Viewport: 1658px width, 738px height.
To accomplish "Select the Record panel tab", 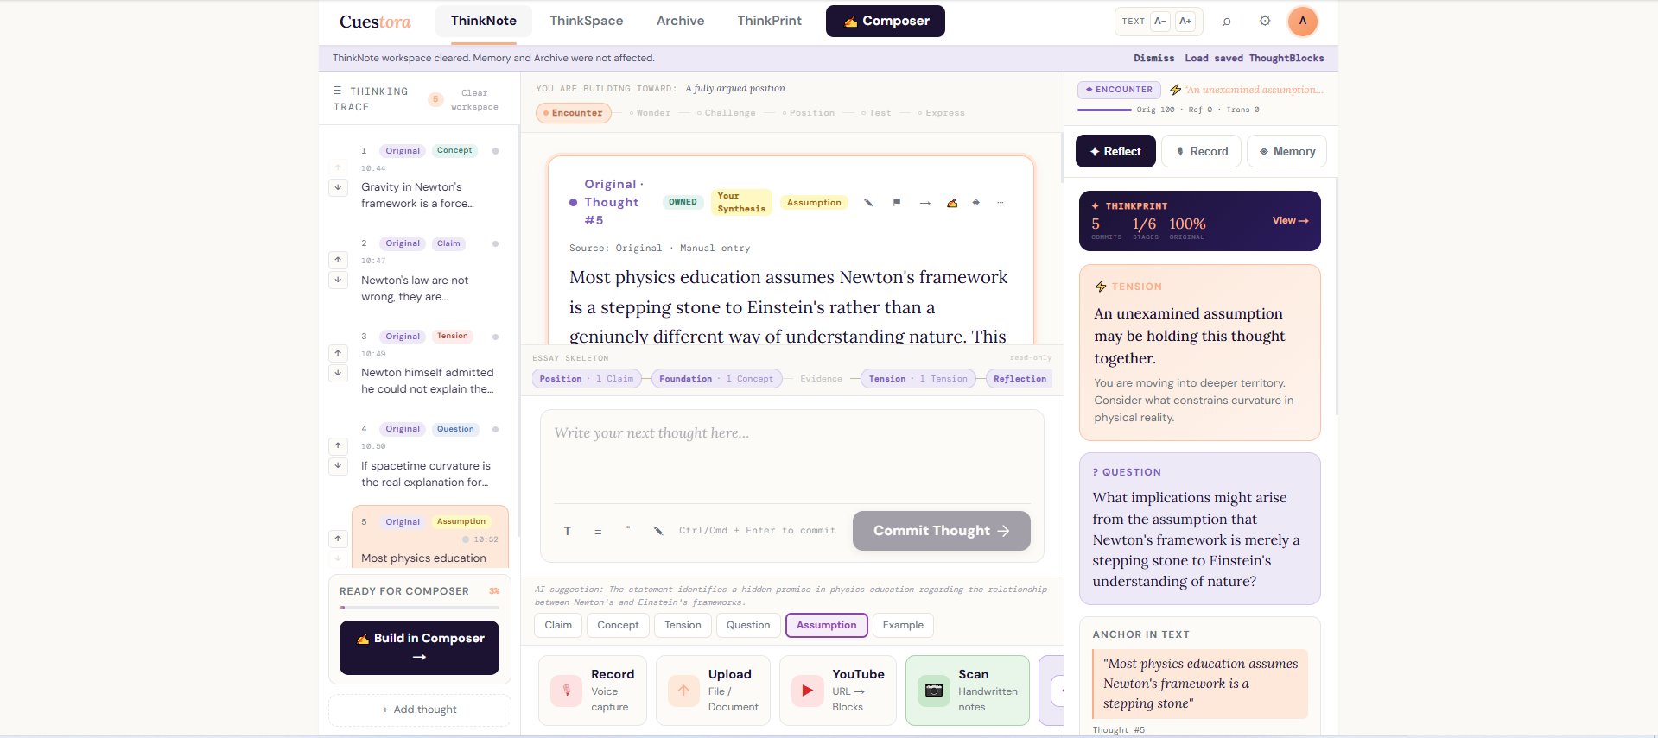I will click(x=1201, y=151).
